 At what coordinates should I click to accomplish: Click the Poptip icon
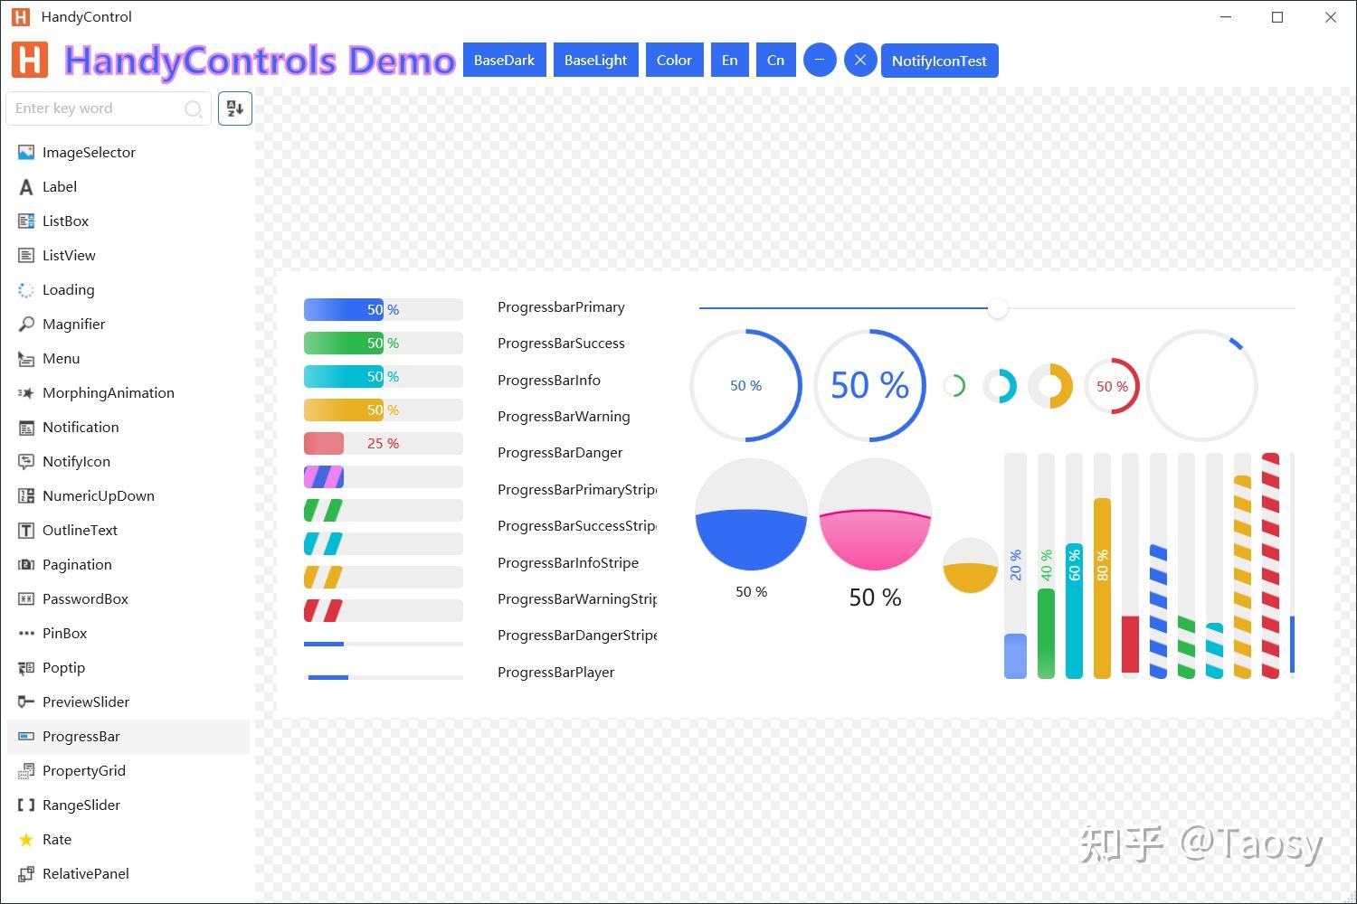(26, 667)
